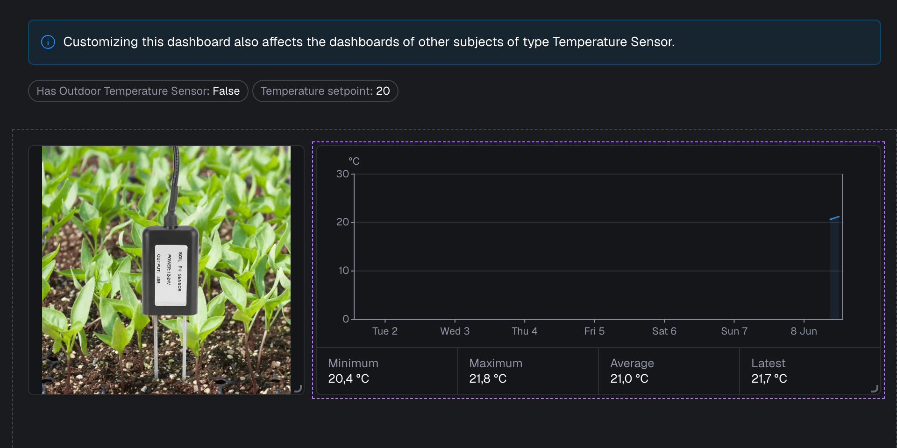Click the Latest 21,7 °C stat
This screenshot has width=897, height=448.
(810, 371)
